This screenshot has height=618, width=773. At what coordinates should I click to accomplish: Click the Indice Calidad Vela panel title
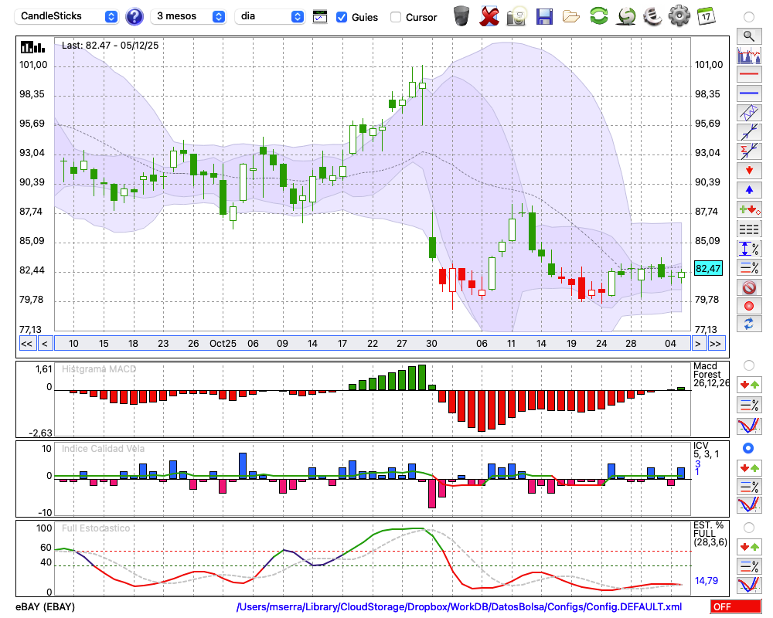103,449
